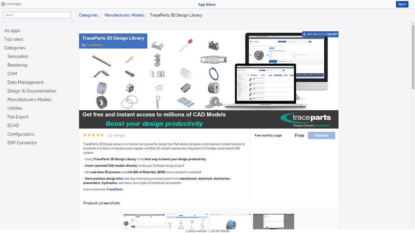This screenshot has height=233, width=415.
Task: Open the second product screenshot thumbnail
Action: tap(187, 221)
